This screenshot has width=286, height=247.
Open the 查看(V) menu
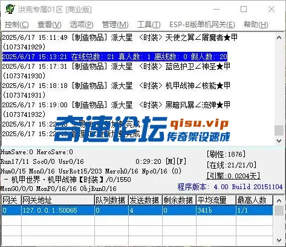tap(49, 25)
